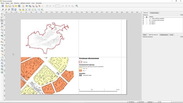
Task: Lock selected items icon
Action: [20, 10]
